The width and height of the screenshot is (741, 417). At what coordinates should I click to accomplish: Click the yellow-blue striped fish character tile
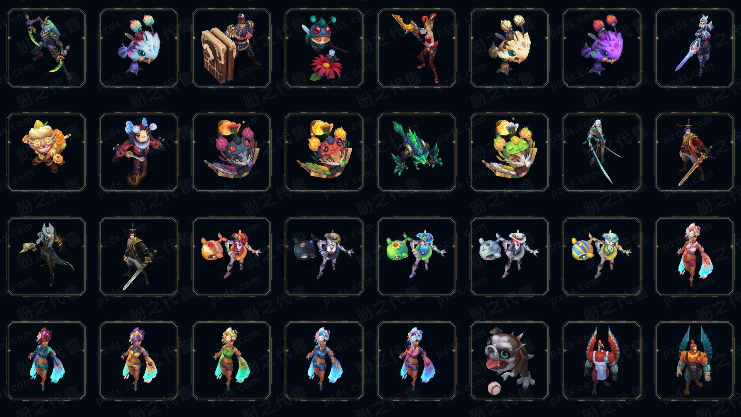[x=602, y=256]
